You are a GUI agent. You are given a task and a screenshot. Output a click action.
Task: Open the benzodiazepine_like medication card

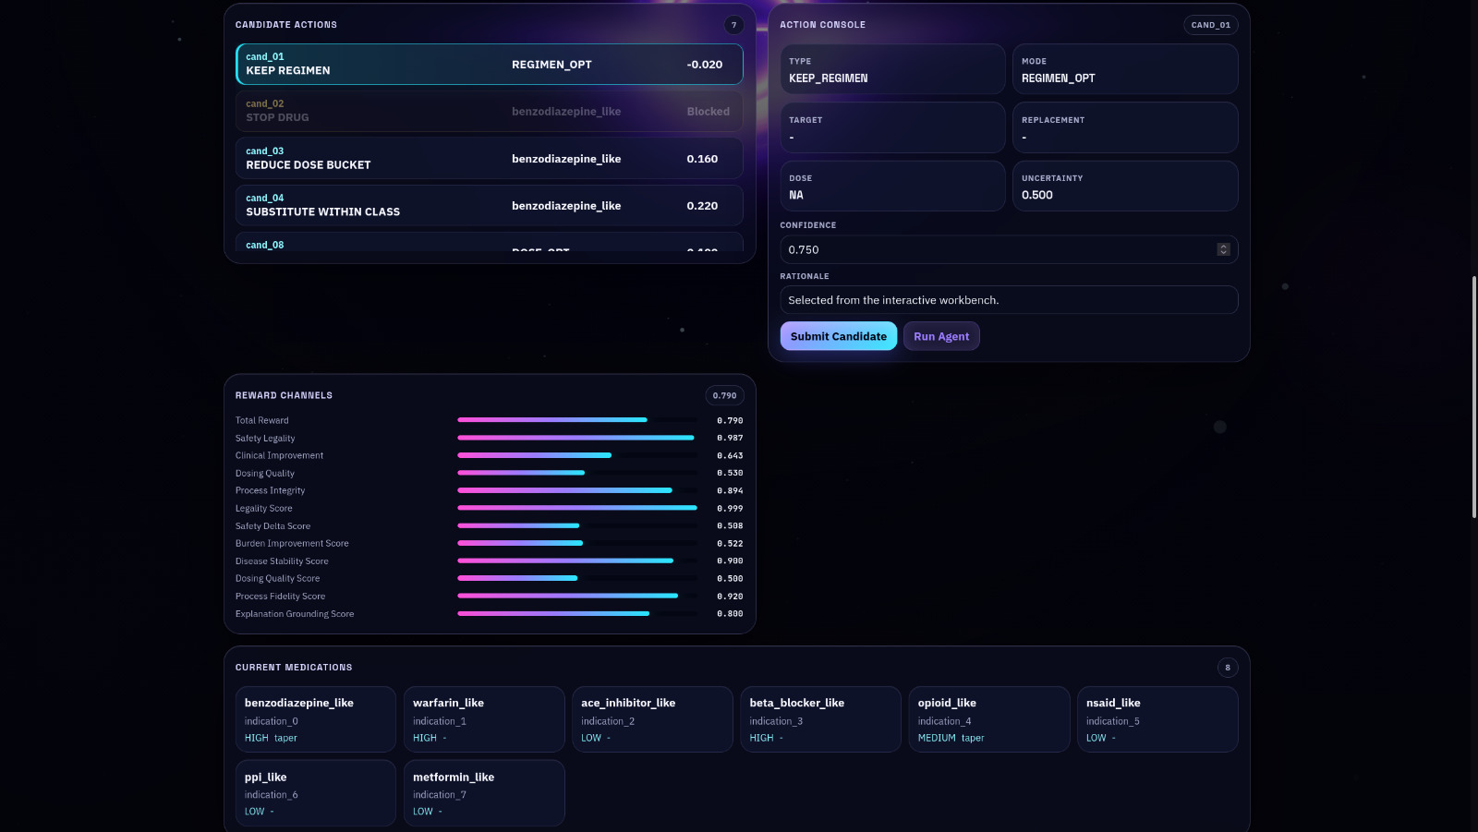click(x=316, y=719)
